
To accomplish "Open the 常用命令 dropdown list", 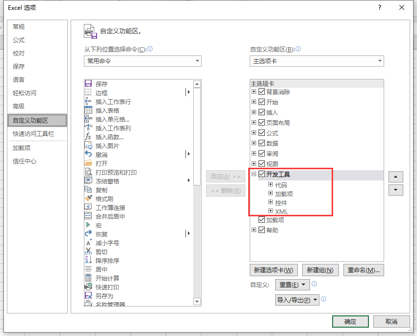I will (x=142, y=61).
